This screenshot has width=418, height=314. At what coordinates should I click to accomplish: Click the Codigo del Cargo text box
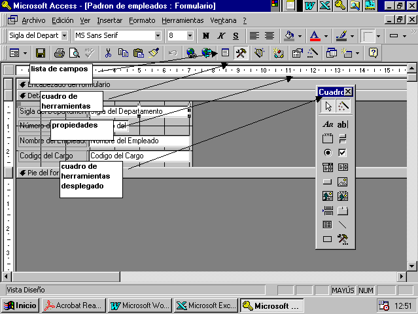pyautogui.click(x=140, y=156)
